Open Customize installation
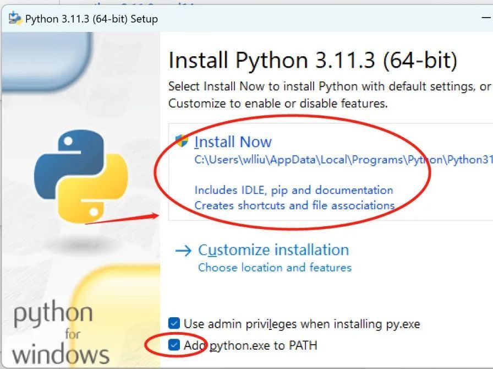This screenshot has height=369, width=493. click(x=273, y=250)
